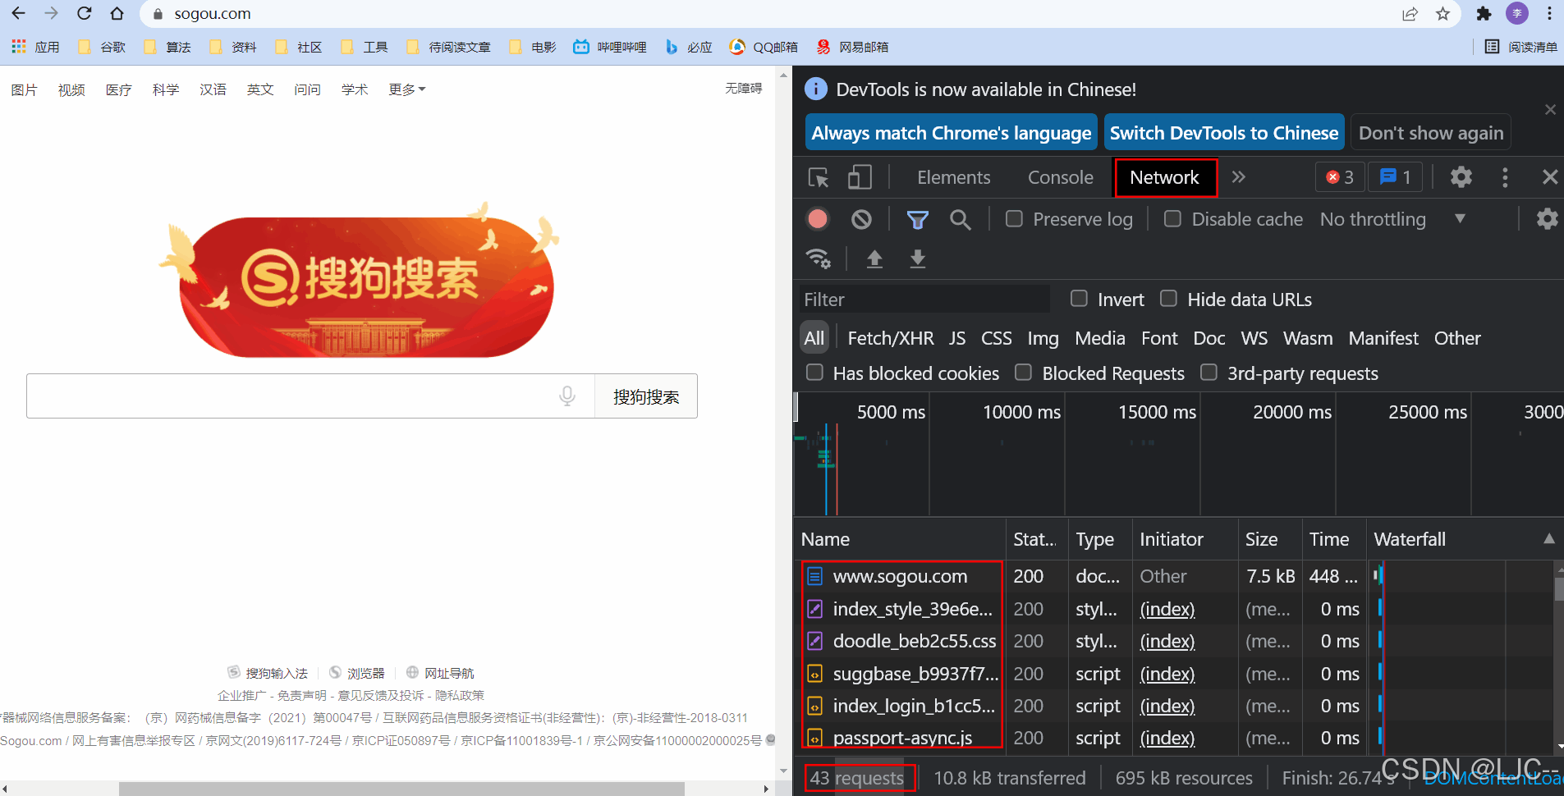The height and width of the screenshot is (796, 1564).
Task: Toggle the network filter funnel icon
Action: (917, 219)
